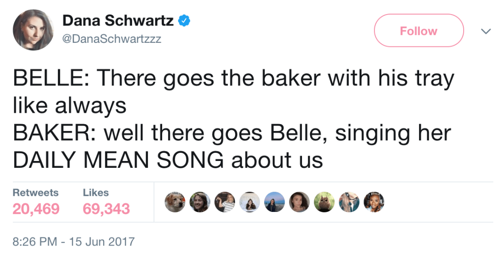The image size is (501, 256).
Task: Open the @DanaSchwartzzz handle link
Action: click(111, 39)
